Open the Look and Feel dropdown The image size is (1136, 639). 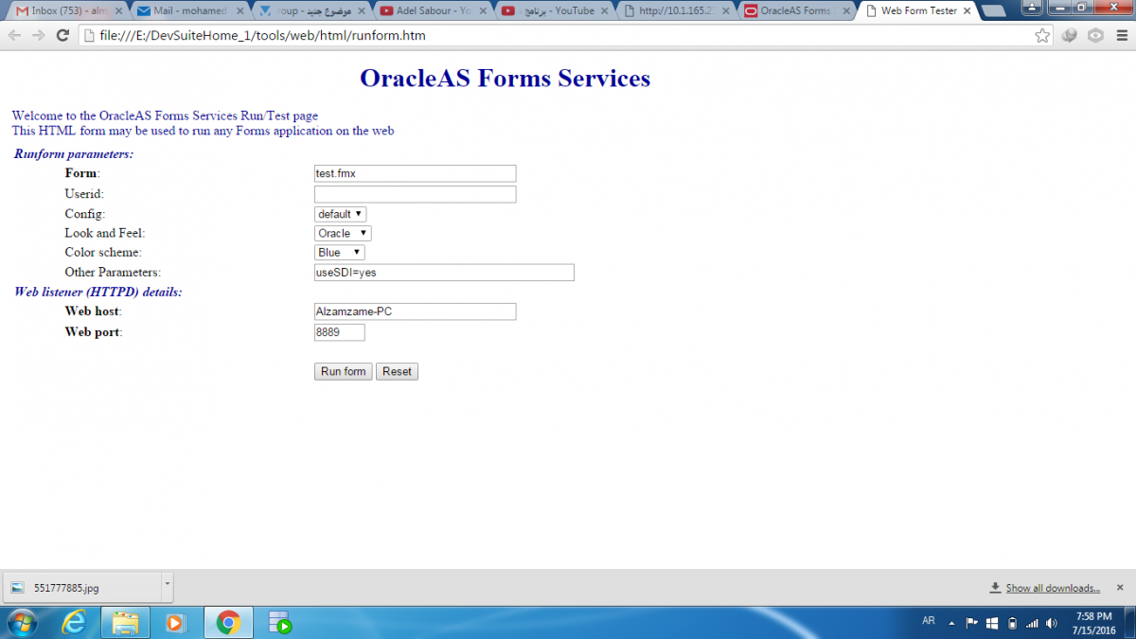tap(343, 233)
